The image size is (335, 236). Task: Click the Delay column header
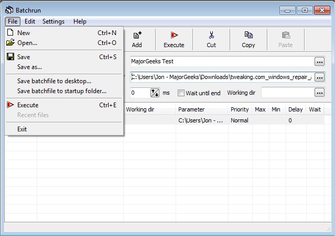coord(296,109)
